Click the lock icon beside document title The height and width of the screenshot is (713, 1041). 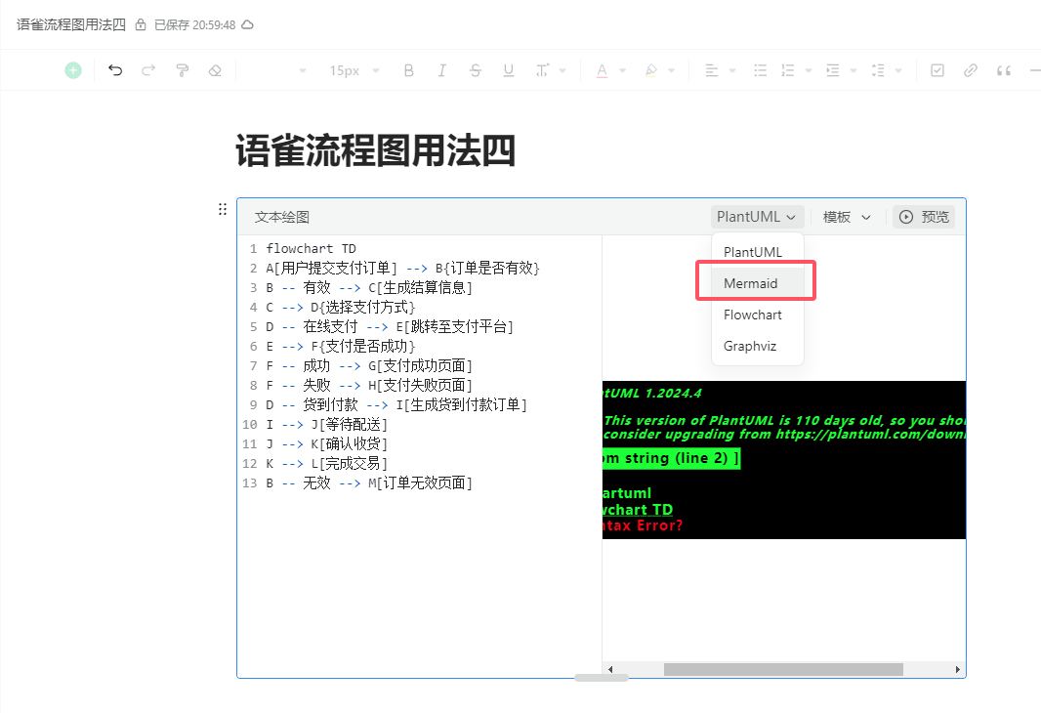point(141,25)
